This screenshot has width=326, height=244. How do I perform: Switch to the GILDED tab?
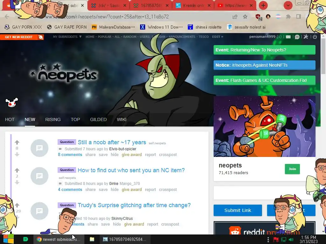click(98, 119)
